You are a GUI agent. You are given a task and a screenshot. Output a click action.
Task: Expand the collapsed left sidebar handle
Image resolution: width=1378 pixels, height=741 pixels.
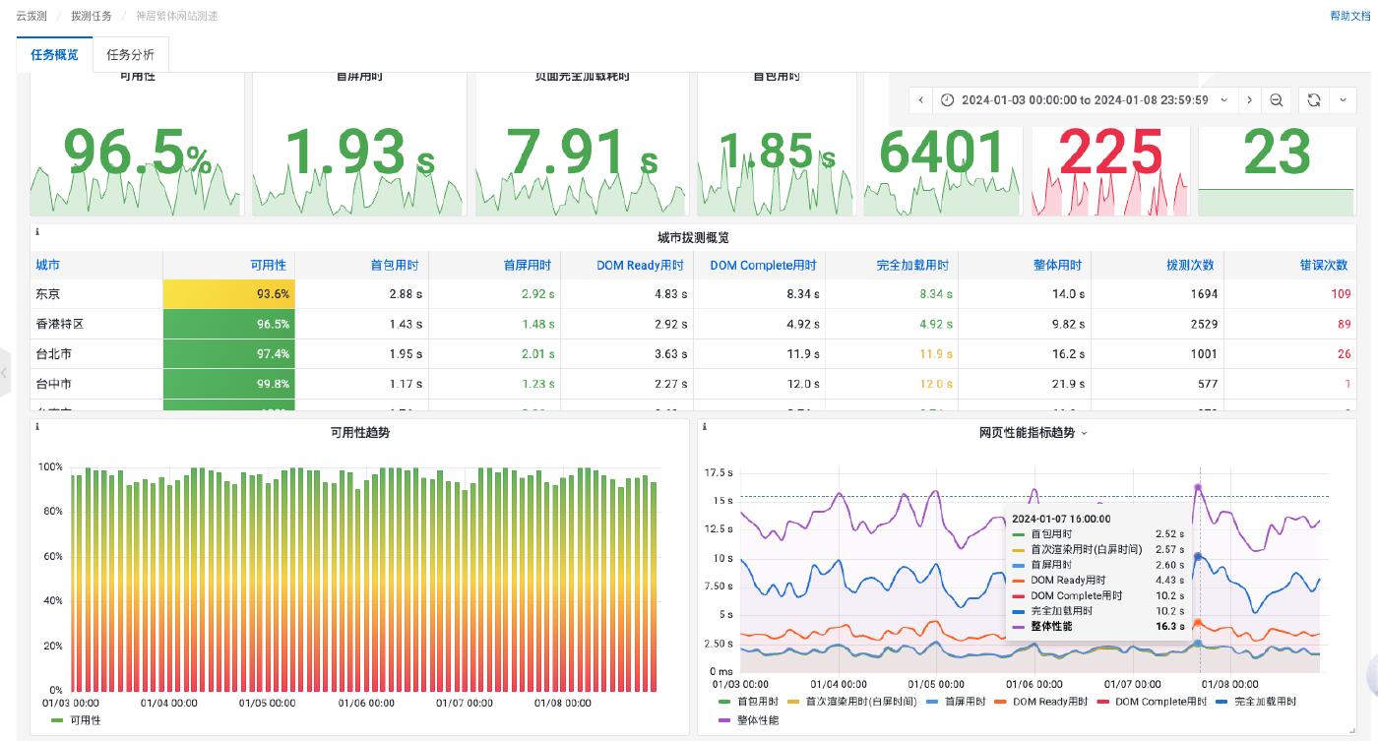[5, 372]
